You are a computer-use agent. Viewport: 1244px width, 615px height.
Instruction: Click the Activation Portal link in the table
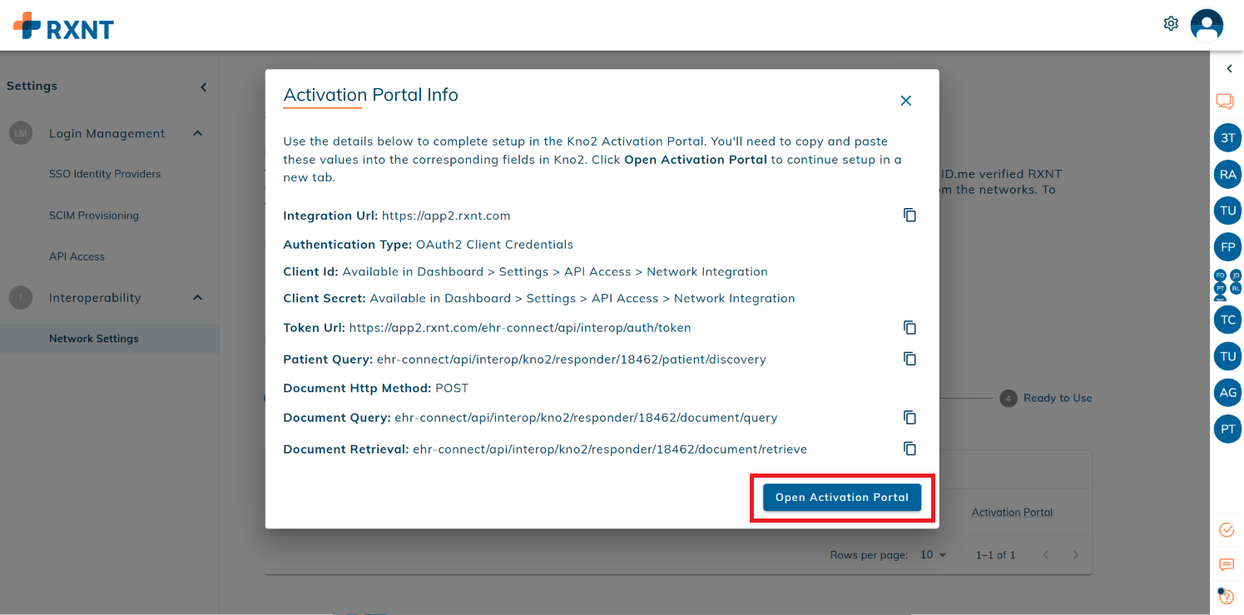click(x=1012, y=513)
